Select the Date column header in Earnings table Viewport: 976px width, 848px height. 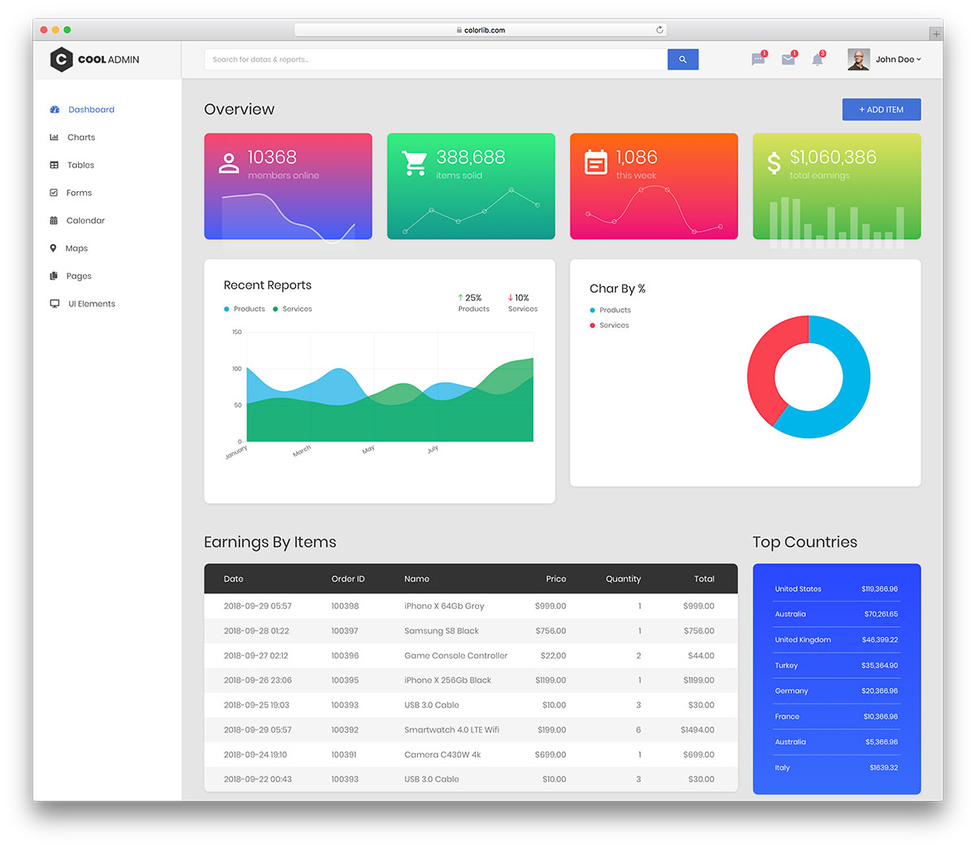click(233, 579)
